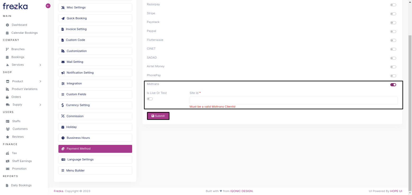Viewport: 412px width, 195px height.
Task: Click the Submit button
Action: tap(158, 116)
